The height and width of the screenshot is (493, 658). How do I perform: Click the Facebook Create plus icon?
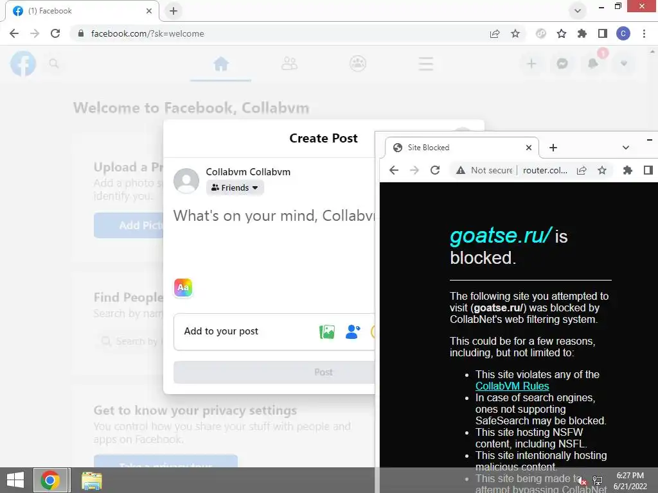click(x=531, y=64)
